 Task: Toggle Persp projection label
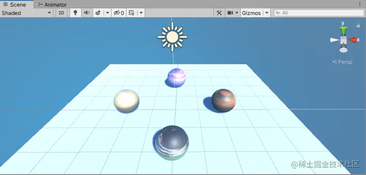(x=342, y=62)
